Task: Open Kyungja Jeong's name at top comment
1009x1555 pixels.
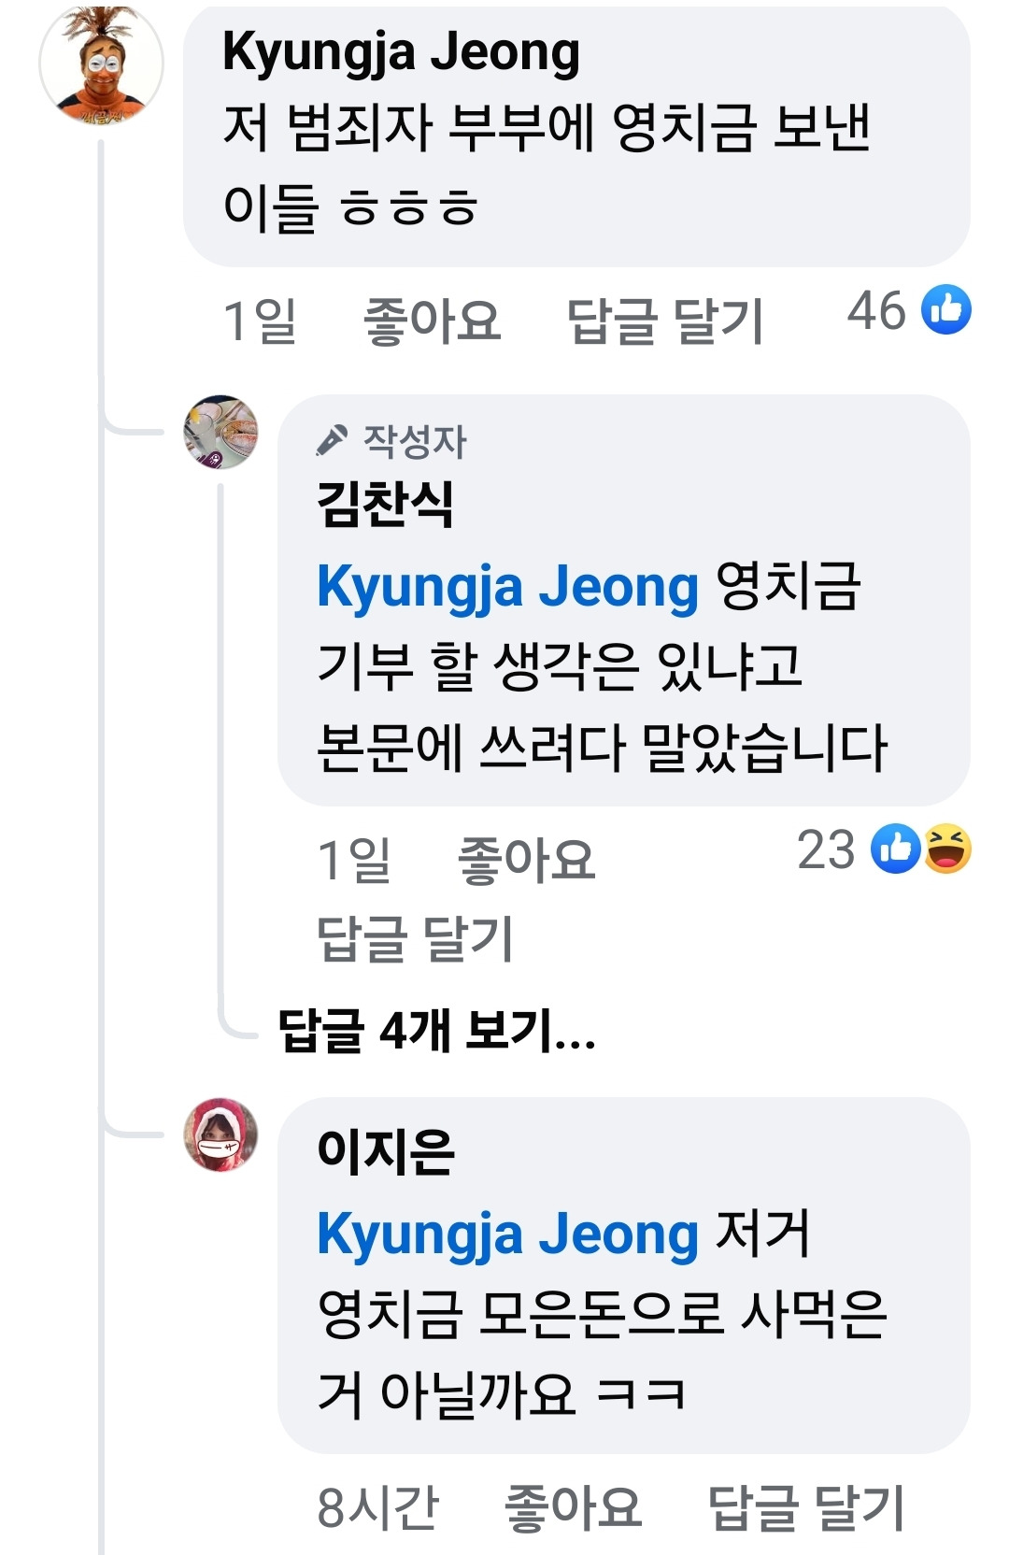Action: click(x=401, y=53)
